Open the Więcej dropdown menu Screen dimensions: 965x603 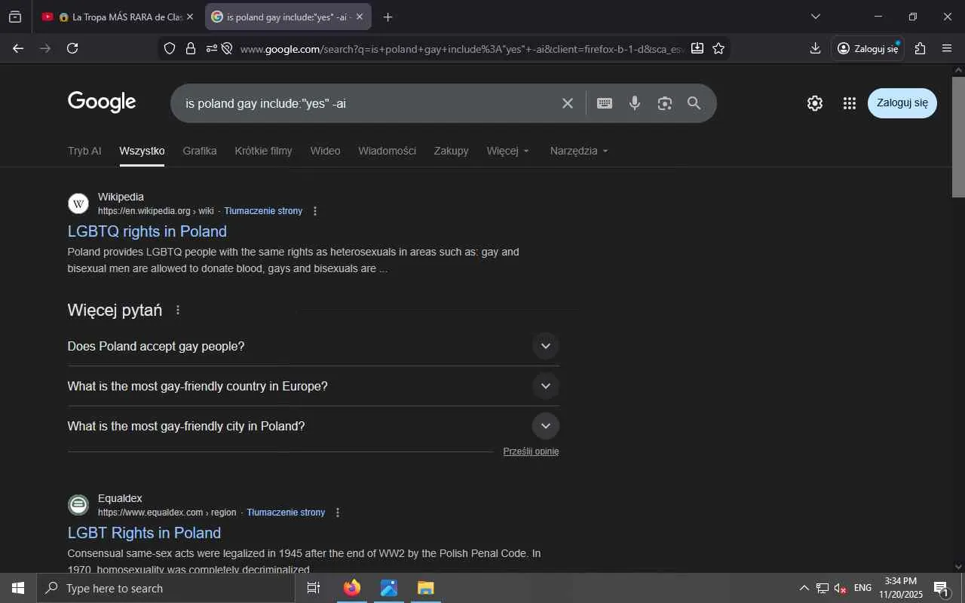point(508,151)
